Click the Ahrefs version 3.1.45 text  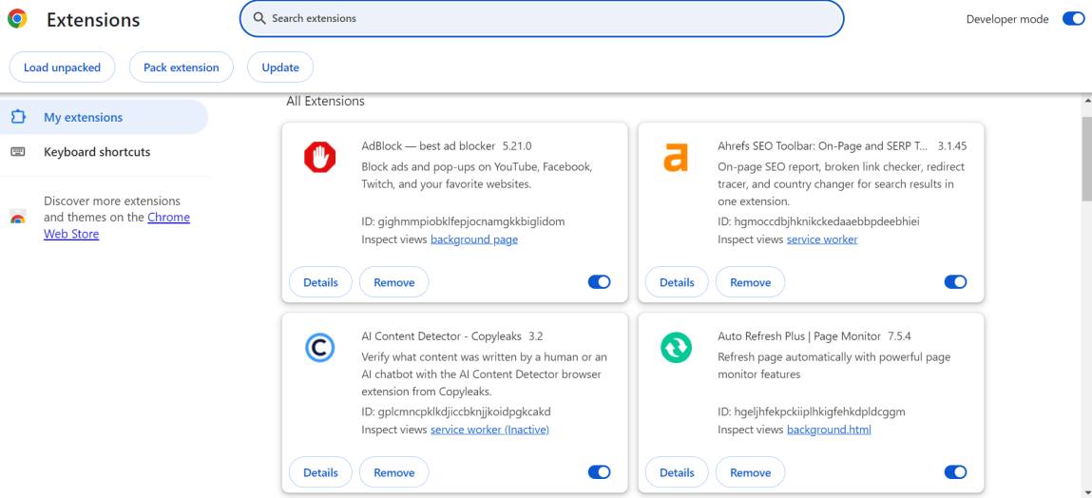point(952,146)
